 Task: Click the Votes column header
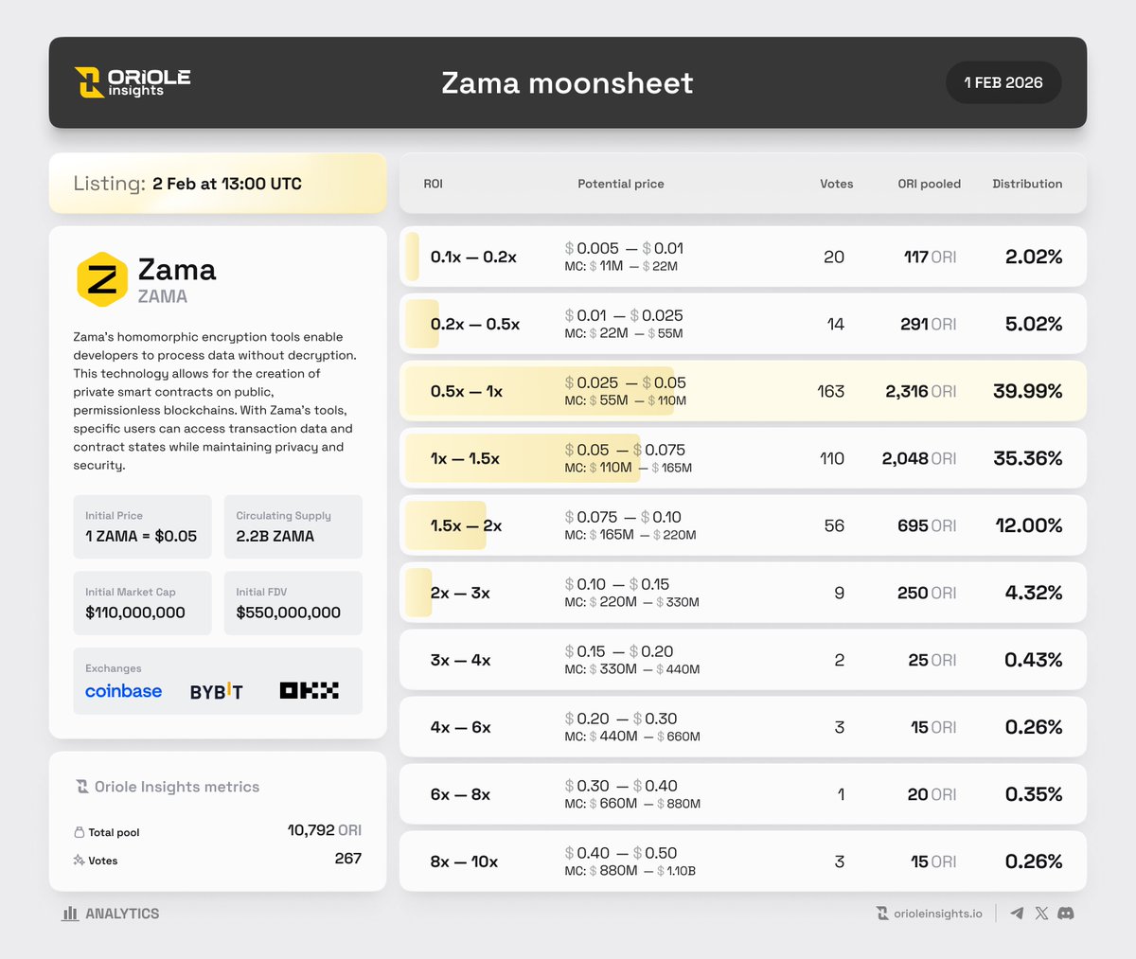point(836,184)
